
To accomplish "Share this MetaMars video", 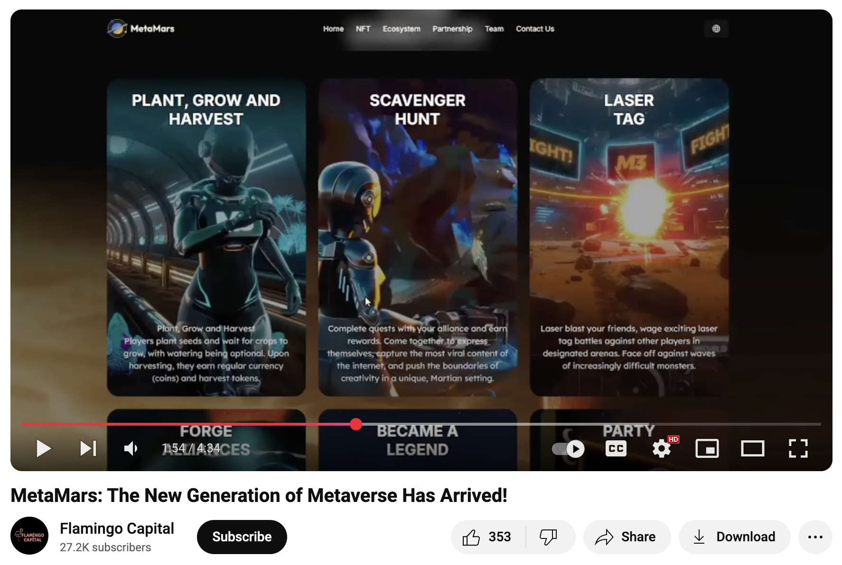I will point(627,537).
